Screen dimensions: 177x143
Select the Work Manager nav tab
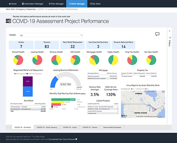point(77,4)
